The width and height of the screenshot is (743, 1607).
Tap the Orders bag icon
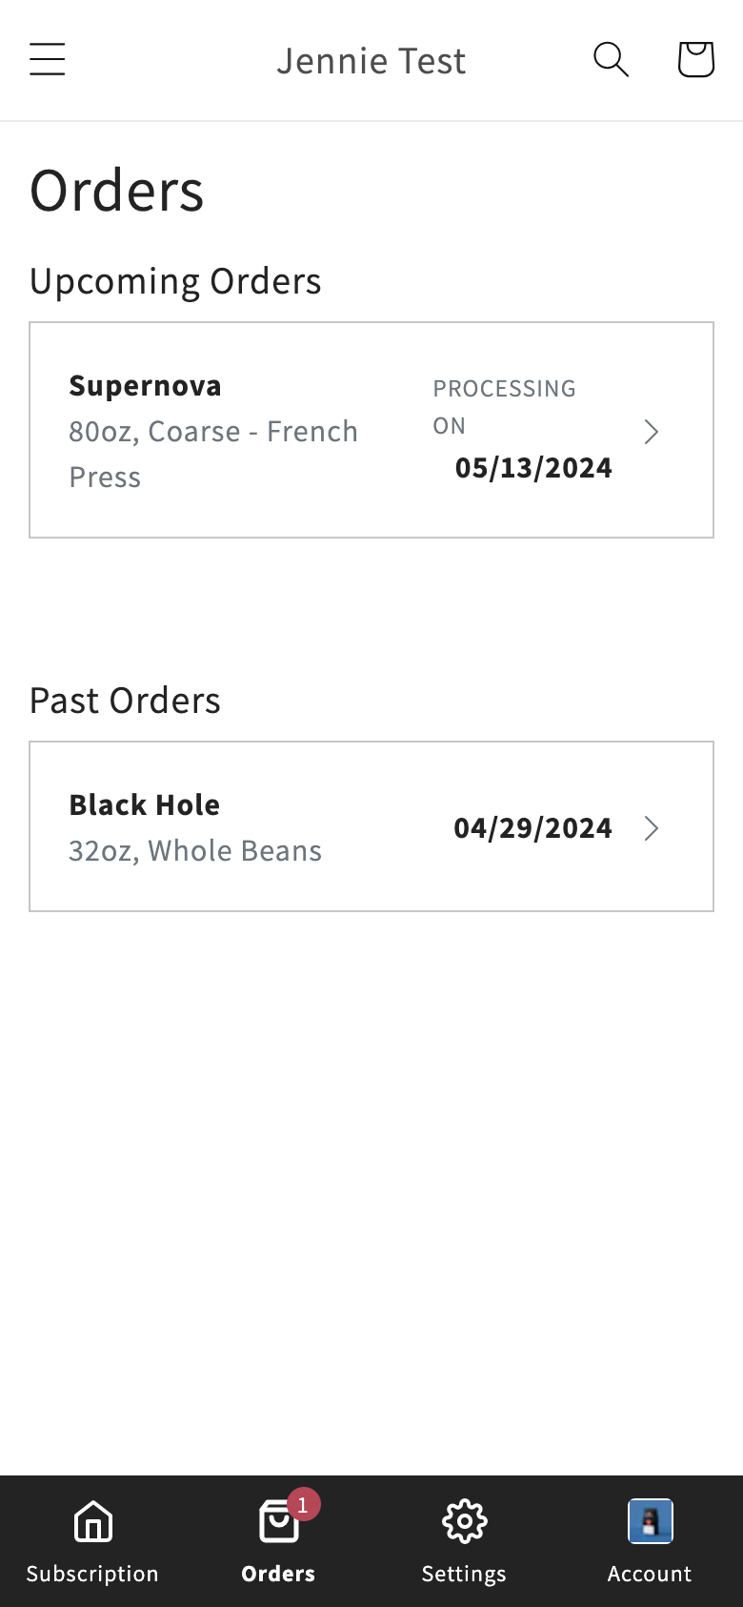tap(279, 1521)
